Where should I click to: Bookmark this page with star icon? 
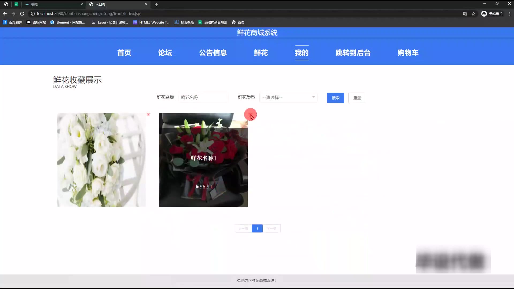(473, 14)
